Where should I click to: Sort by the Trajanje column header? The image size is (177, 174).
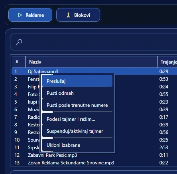click(x=167, y=62)
